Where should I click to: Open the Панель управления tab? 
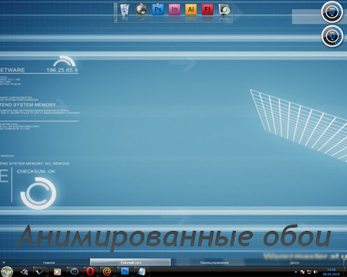pyautogui.click(x=214, y=262)
